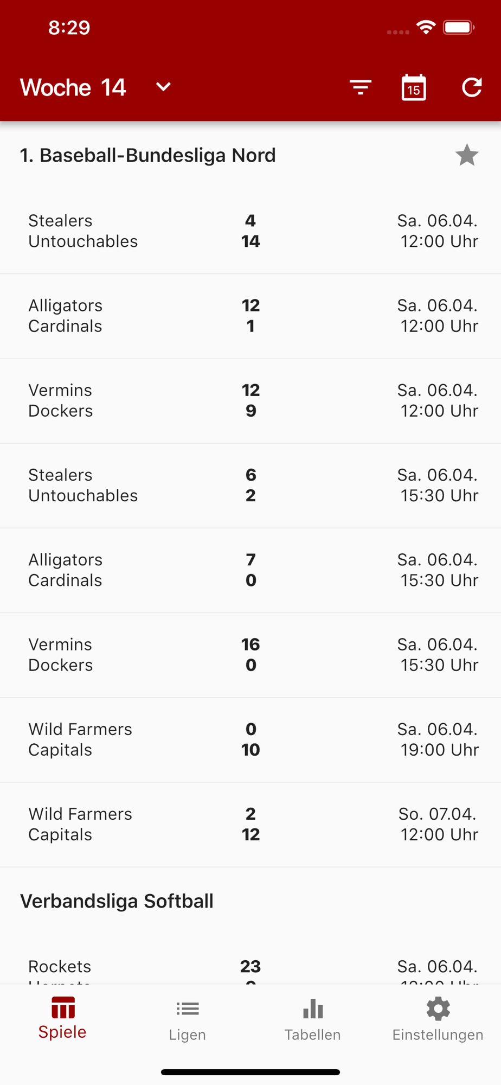Switch to the Spiele tab
This screenshot has width=501, height=1085.
(x=63, y=1018)
